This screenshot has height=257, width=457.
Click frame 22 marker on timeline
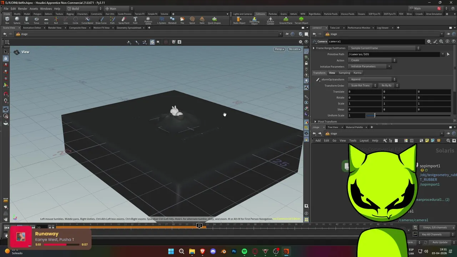click(199, 226)
